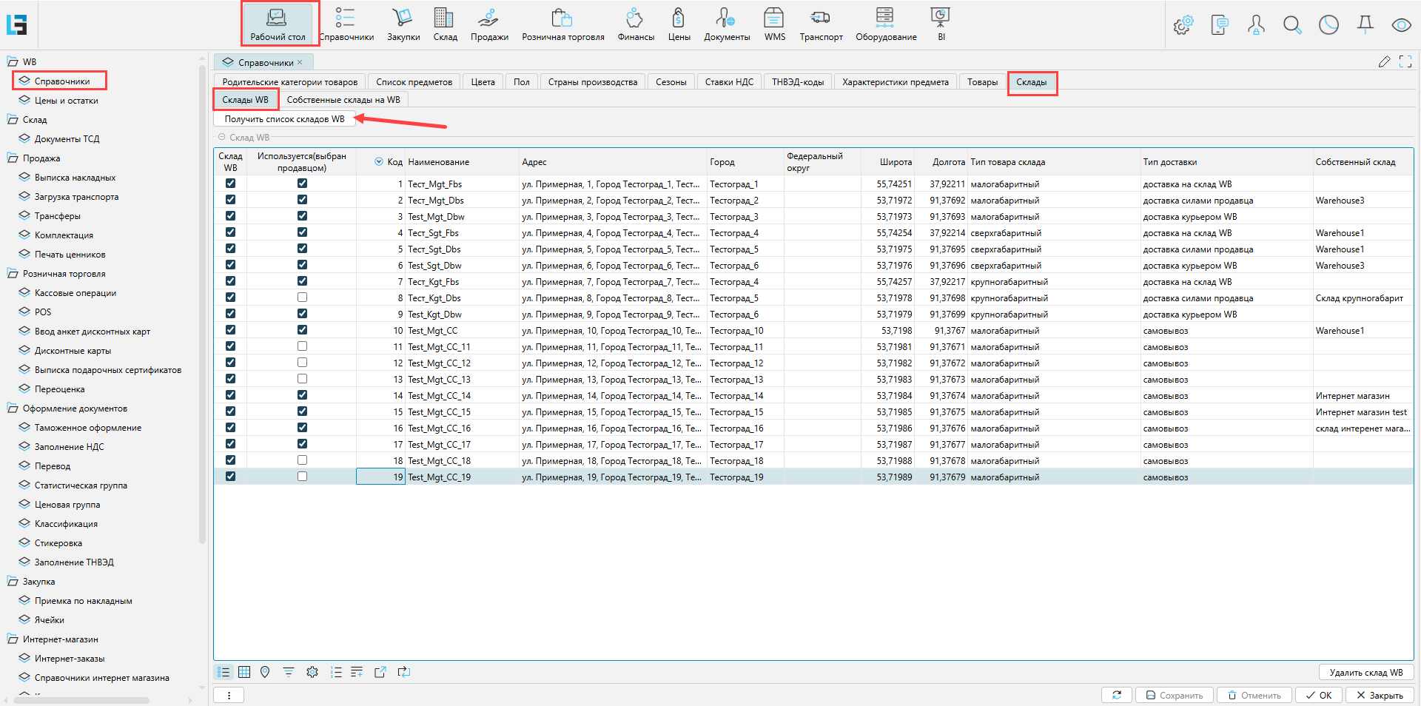Open the WMS module in top toolbar
The image size is (1421, 706).
click(774, 24)
